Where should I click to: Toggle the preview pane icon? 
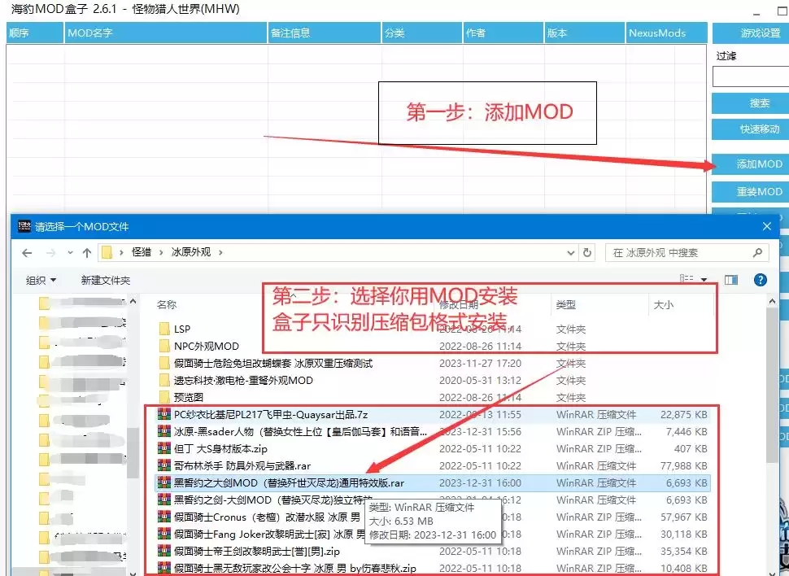click(731, 280)
